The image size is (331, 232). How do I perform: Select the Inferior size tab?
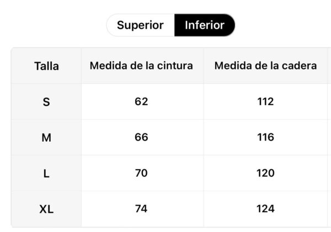pyautogui.click(x=205, y=25)
